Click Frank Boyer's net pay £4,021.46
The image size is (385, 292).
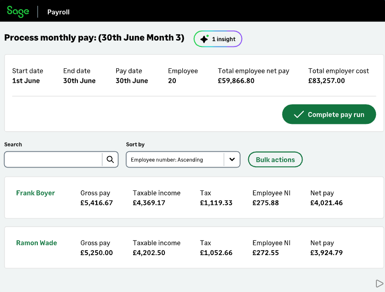click(x=326, y=203)
